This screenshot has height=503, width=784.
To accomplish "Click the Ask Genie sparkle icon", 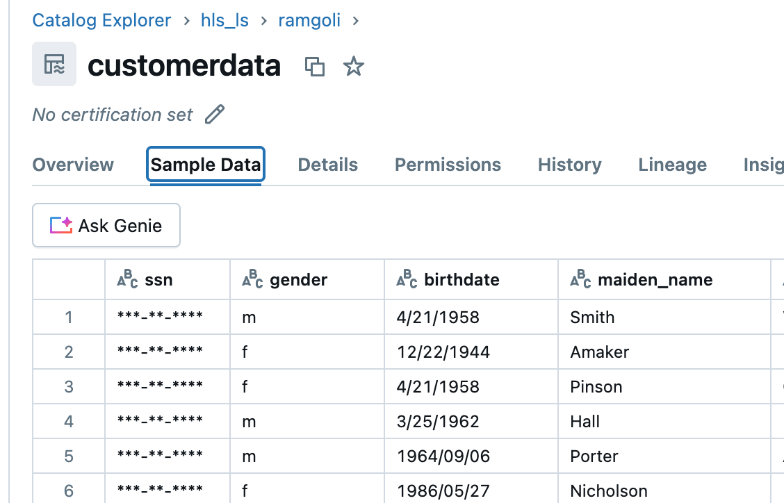I will [x=61, y=225].
